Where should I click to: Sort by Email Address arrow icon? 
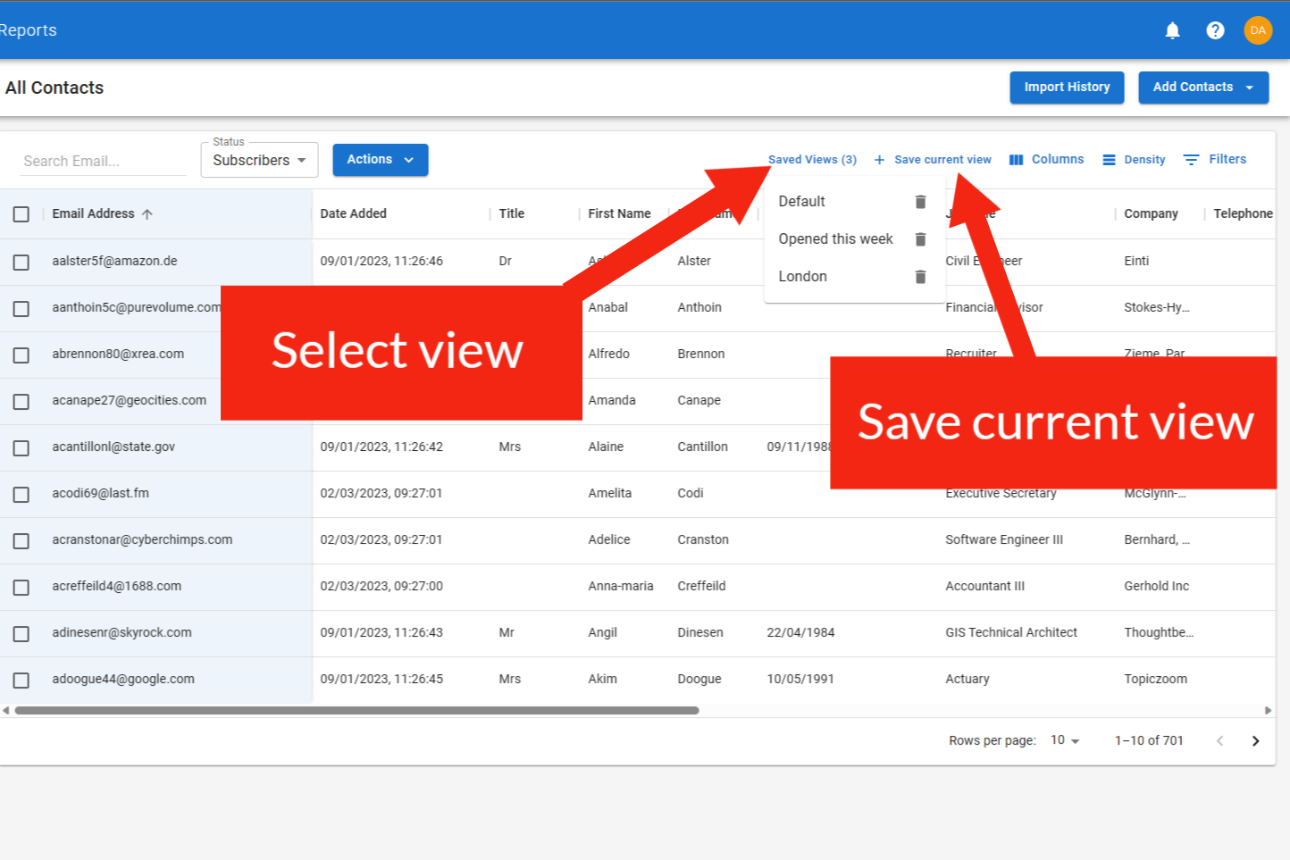click(x=147, y=214)
